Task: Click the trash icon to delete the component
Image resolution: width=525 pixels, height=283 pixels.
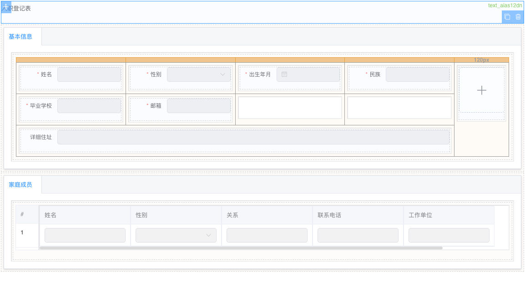Action: pyautogui.click(x=519, y=17)
